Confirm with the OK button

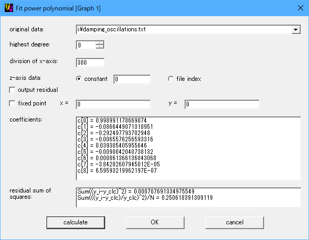click(155, 223)
